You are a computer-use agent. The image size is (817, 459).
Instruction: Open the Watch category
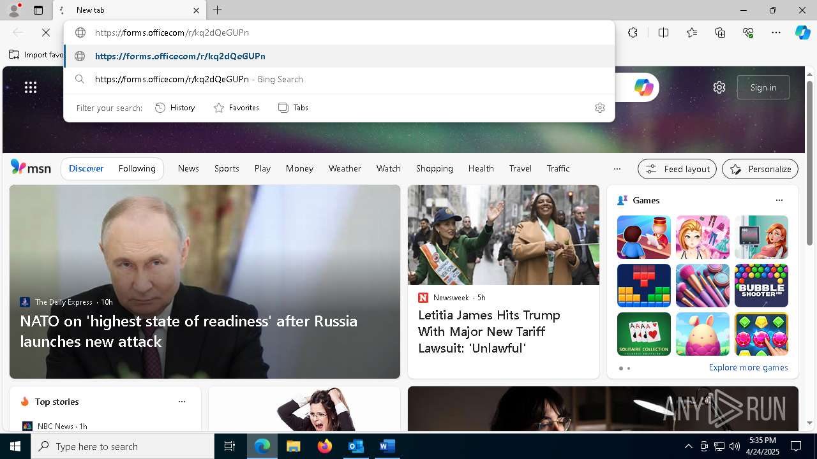(x=389, y=168)
